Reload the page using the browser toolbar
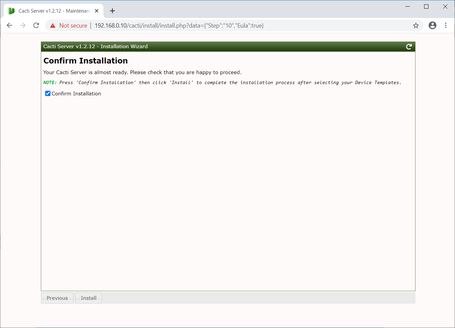 click(x=36, y=26)
